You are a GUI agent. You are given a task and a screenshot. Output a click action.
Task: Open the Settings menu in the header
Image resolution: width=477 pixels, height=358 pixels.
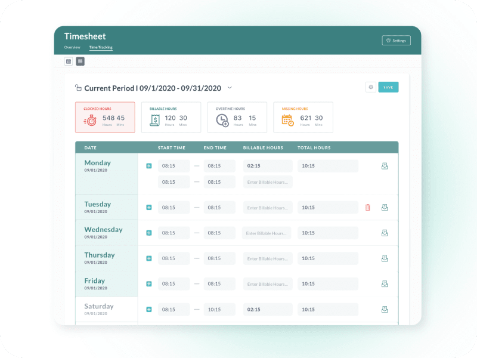coord(396,40)
